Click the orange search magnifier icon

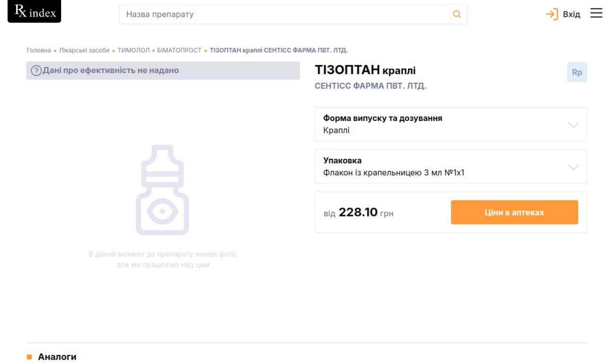(x=457, y=14)
